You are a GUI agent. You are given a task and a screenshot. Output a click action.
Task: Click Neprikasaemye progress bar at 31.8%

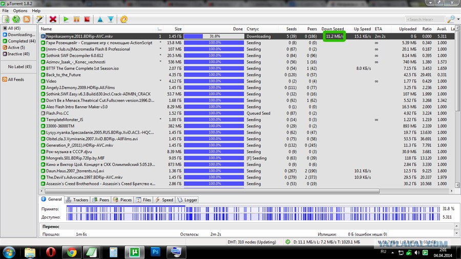click(x=214, y=36)
